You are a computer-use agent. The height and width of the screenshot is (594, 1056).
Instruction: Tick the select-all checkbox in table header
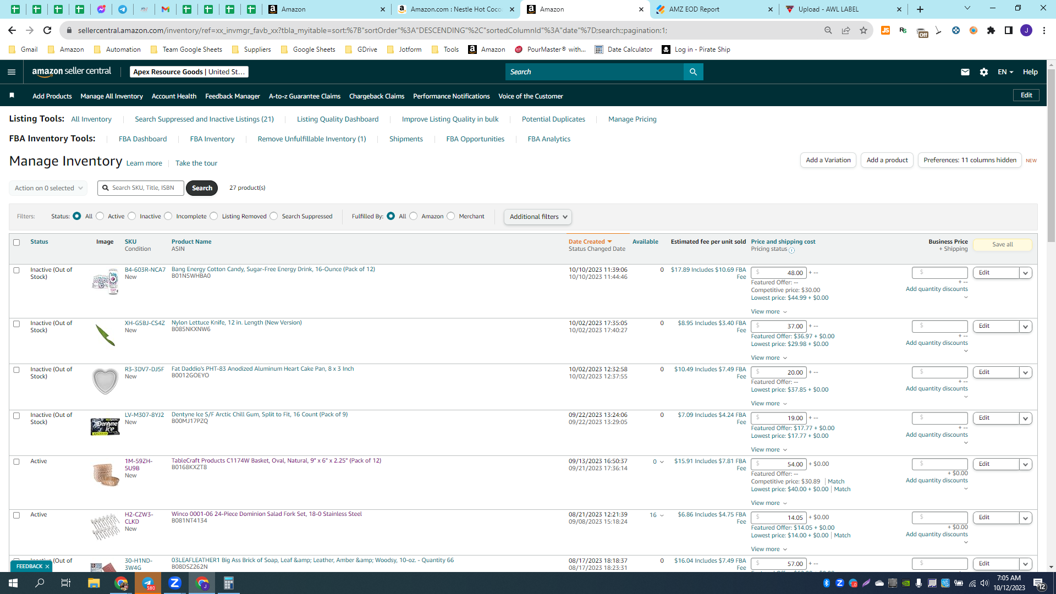click(16, 243)
